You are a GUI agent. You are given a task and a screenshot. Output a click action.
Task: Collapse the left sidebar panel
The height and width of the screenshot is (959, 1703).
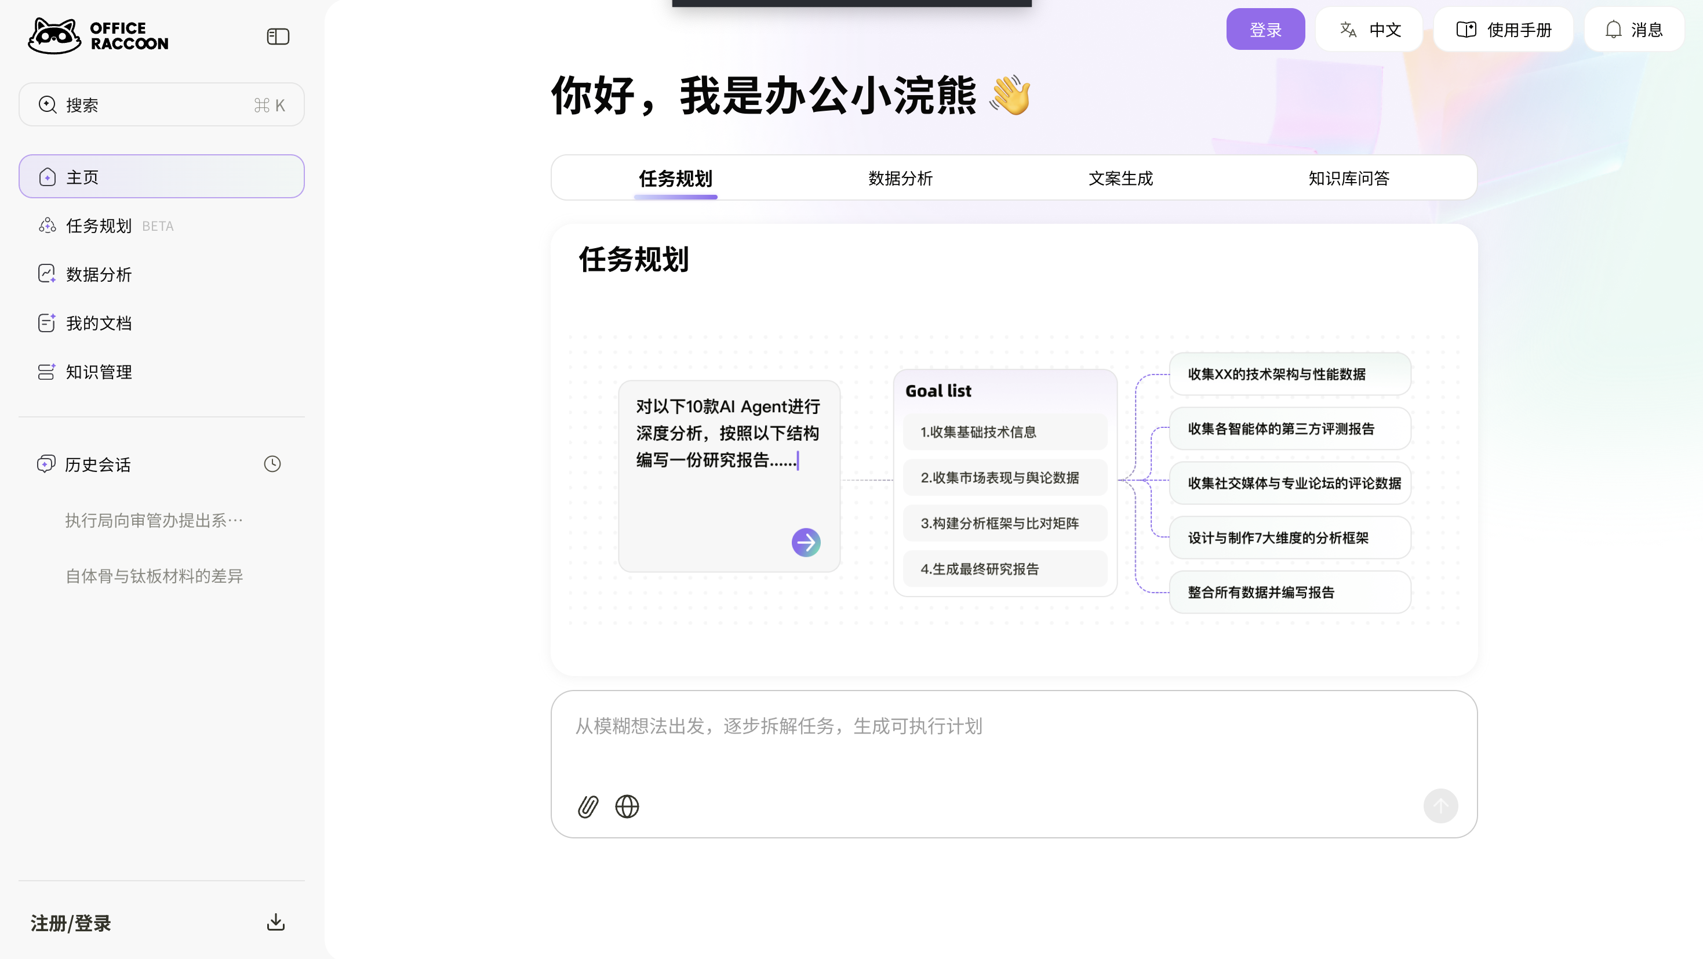coord(277,37)
